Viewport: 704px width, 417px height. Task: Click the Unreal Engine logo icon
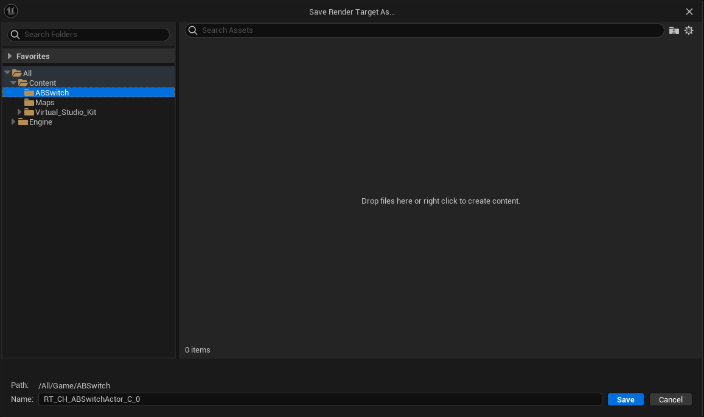[x=11, y=11]
